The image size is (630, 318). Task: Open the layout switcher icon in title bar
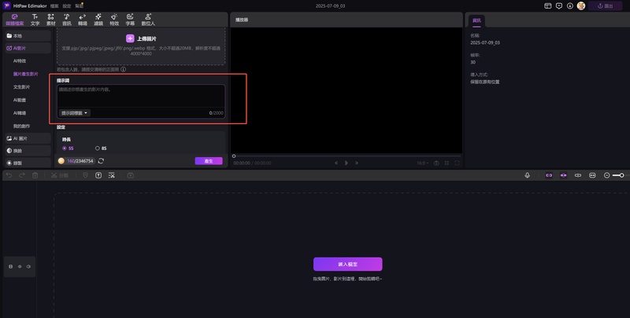tap(547, 5)
